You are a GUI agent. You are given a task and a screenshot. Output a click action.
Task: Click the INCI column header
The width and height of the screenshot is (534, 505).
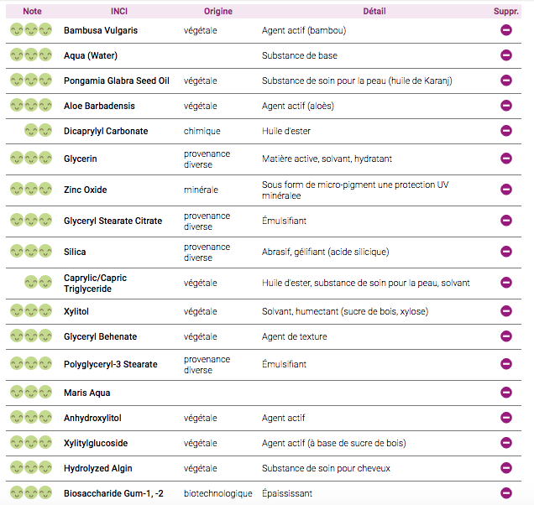119,11
